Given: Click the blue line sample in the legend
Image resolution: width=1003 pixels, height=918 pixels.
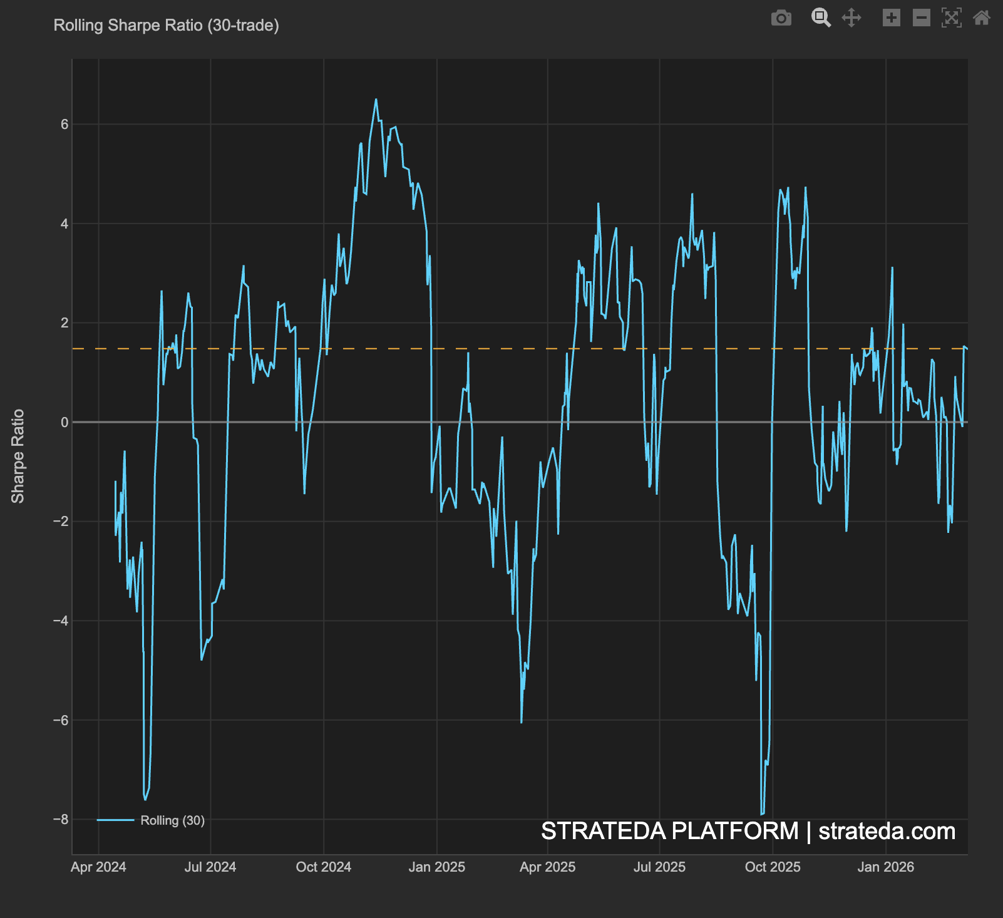Looking at the screenshot, I should tap(116, 819).
